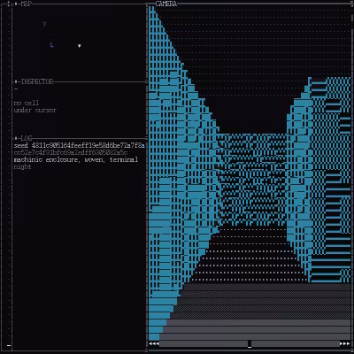Toggle the INSPECTOR panel square marker
354x354 pixels.
[x=16, y=81]
